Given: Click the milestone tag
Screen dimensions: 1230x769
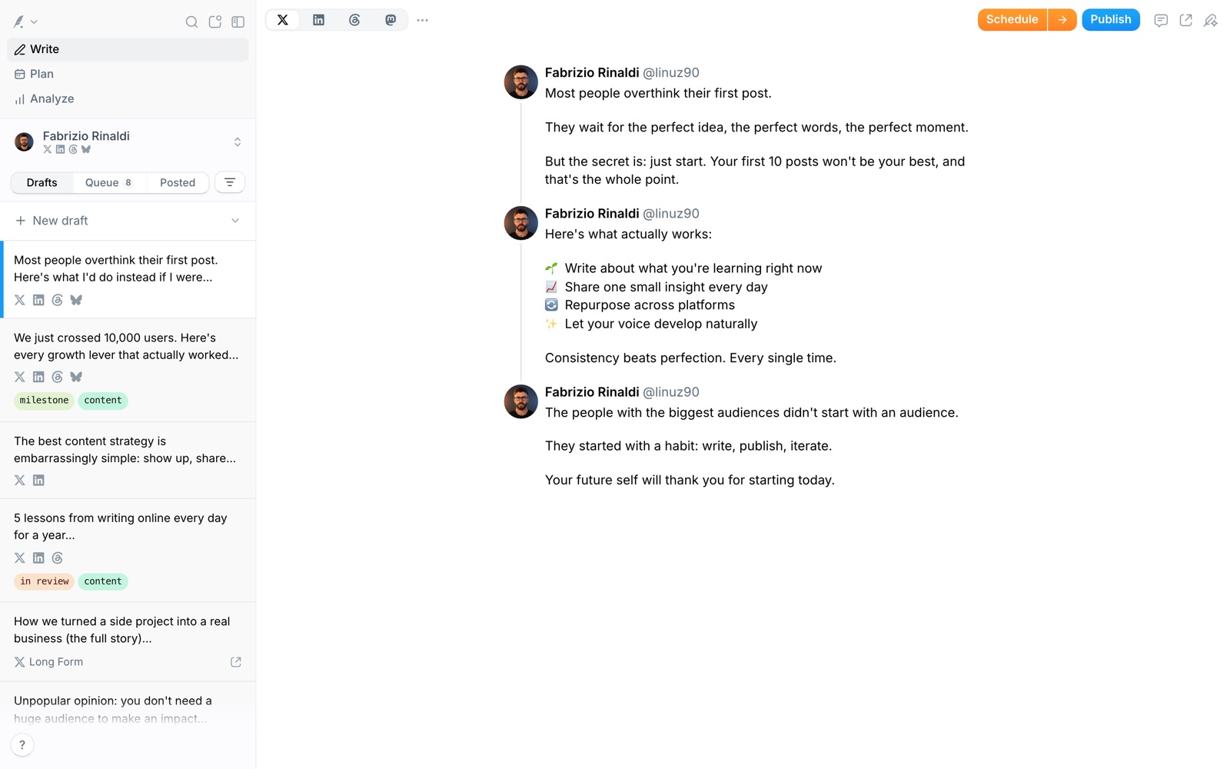Looking at the screenshot, I should 44,401.
